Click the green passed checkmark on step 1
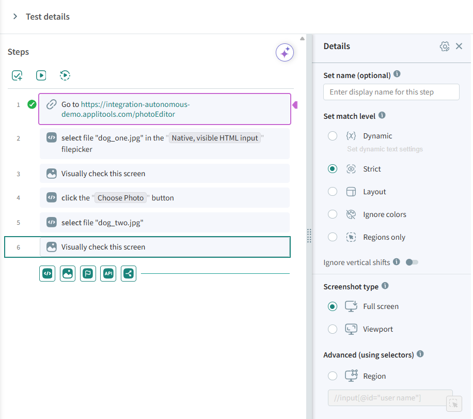 (x=31, y=104)
